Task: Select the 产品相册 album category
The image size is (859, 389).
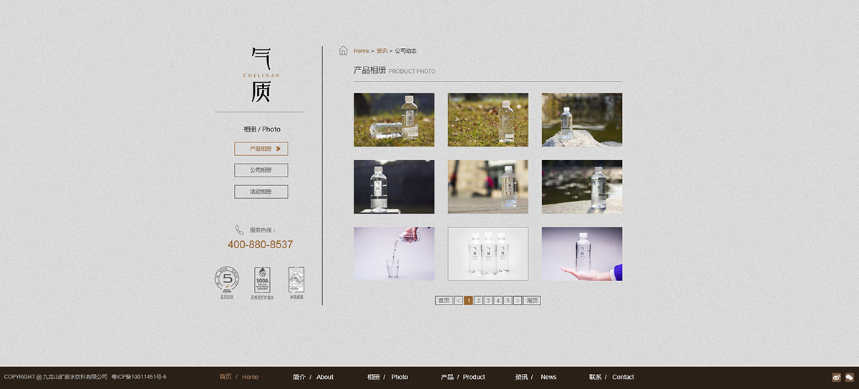Action: point(261,149)
